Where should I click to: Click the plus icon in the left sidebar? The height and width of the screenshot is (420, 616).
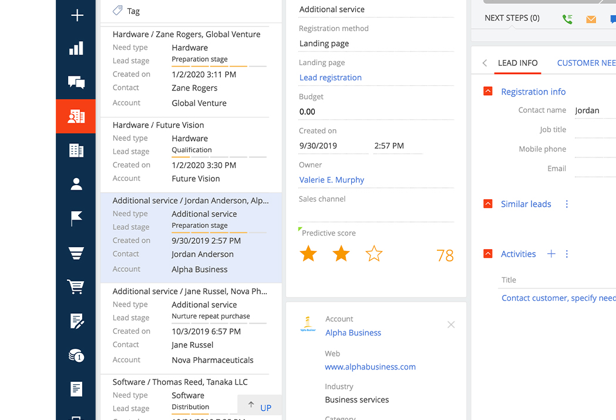pos(76,16)
